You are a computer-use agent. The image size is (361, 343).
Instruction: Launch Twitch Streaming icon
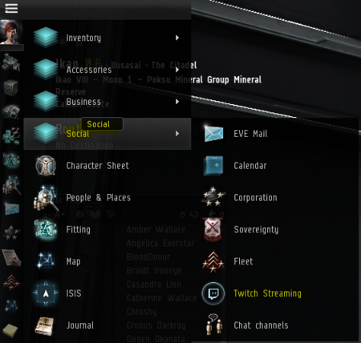pos(213,293)
